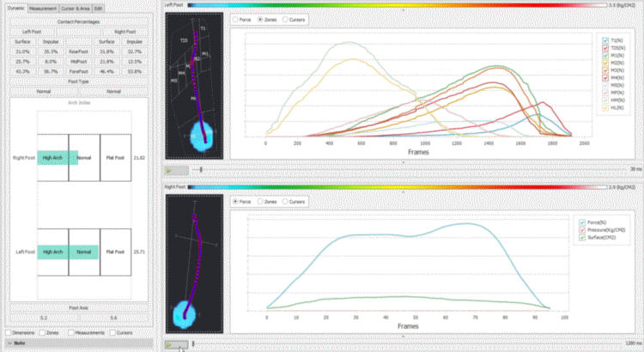Toggle Pressure(Kg/CM2) curve checkbox

point(582,229)
